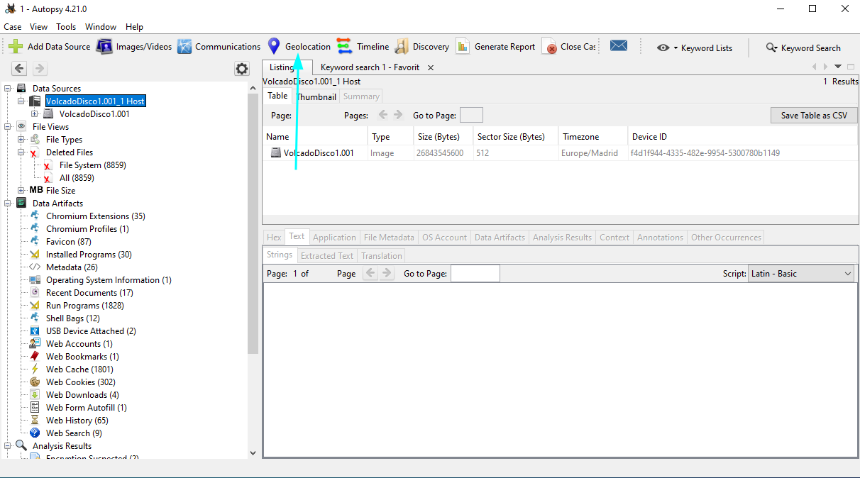Open the Communications visualization tool
The height and width of the screenshot is (478, 860).
point(219,47)
